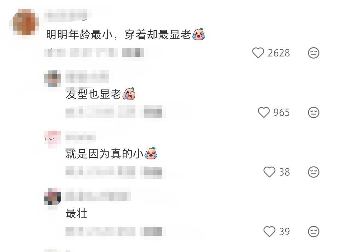This screenshot has height=252, width=337.
Task: Dislike the top comment '明明年龄最小'
Action: coord(314,53)
